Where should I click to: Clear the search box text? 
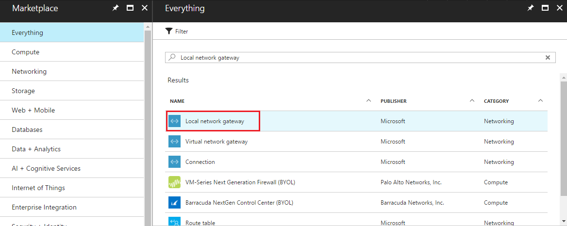click(548, 57)
